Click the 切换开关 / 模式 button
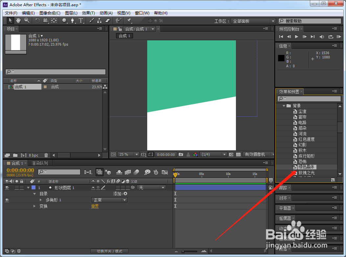 coord(109,251)
